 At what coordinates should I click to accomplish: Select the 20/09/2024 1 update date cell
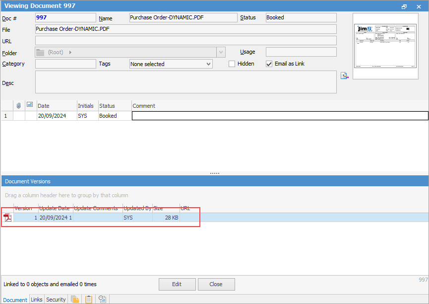click(x=56, y=218)
